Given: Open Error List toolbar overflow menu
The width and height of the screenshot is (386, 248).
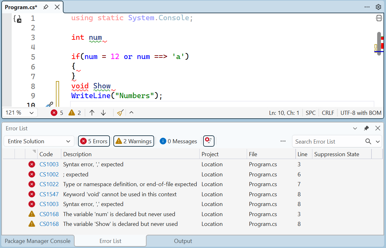Looking at the screenshot, I should coord(283,141).
